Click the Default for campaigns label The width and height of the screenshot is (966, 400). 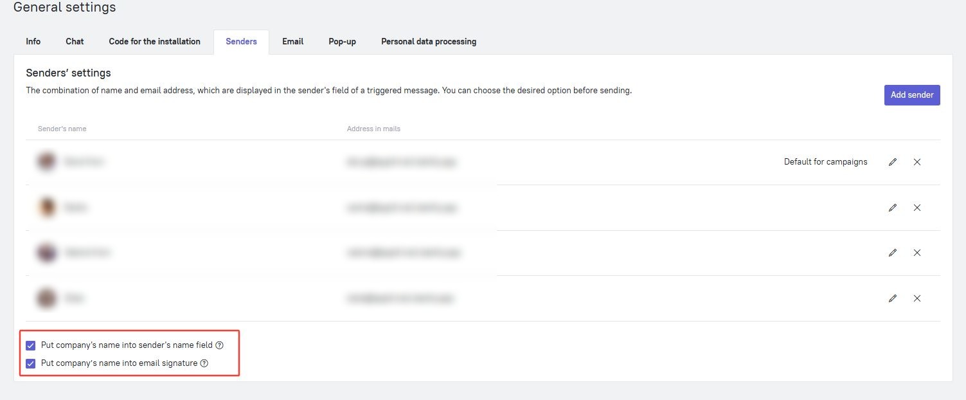[825, 162]
